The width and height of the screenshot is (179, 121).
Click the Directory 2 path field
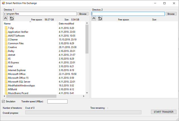[x=128, y=14]
